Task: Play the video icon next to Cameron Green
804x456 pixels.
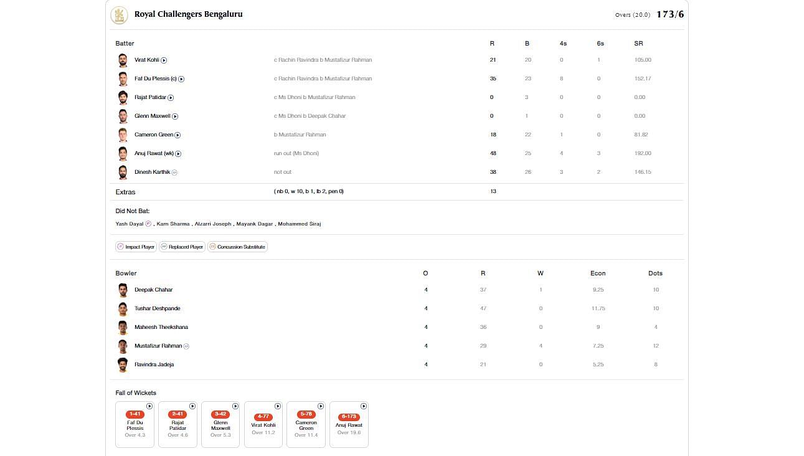Action: tap(177, 135)
